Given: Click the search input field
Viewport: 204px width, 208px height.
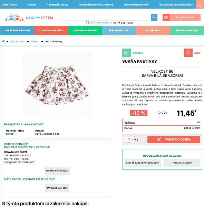Looking at the screenshot, I should [106, 17].
